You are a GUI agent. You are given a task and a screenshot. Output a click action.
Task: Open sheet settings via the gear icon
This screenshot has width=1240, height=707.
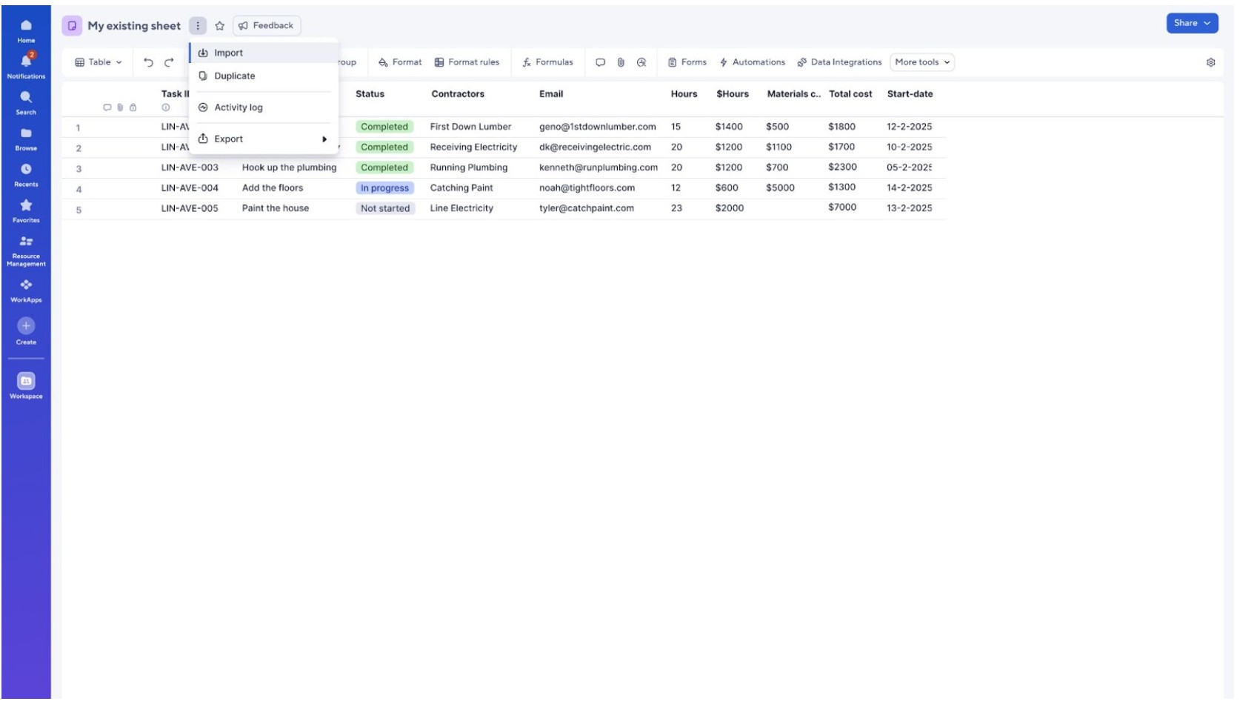(1210, 62)
